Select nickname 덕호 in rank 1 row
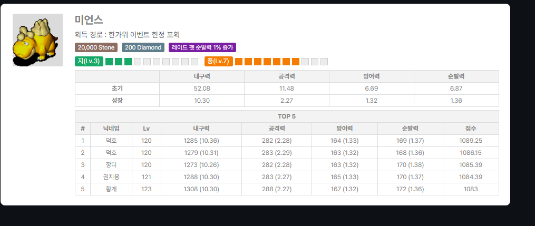The width and height of the screenshot is (535, 226). (x=111, y=141)
